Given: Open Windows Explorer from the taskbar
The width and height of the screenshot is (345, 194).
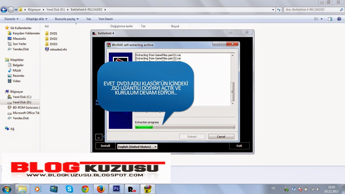Looking at the screenshot, I should 22,189.
